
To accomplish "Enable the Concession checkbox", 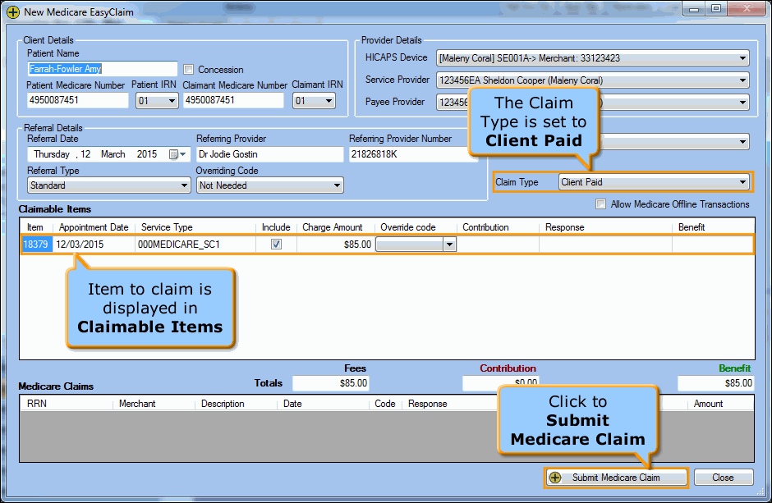I will point(188,69).
